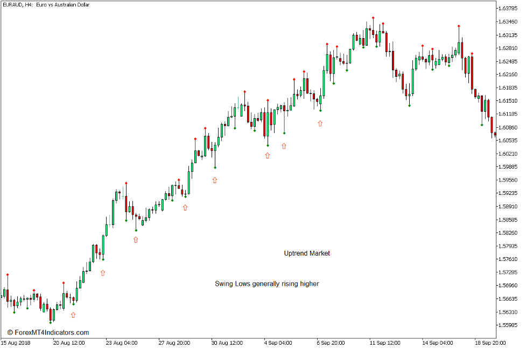The height and width of the screenshot is (349, 526).
Task: Select the "Uptrend Market" text label
Action: pos(307,253)
